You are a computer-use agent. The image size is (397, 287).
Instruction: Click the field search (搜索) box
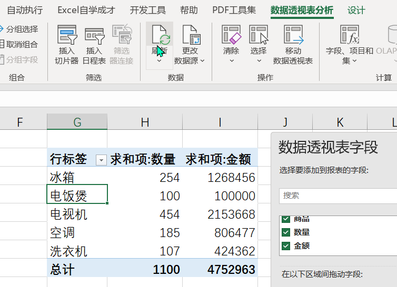[338, 196]
